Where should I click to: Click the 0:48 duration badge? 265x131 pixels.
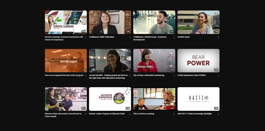tap(216, 70)
